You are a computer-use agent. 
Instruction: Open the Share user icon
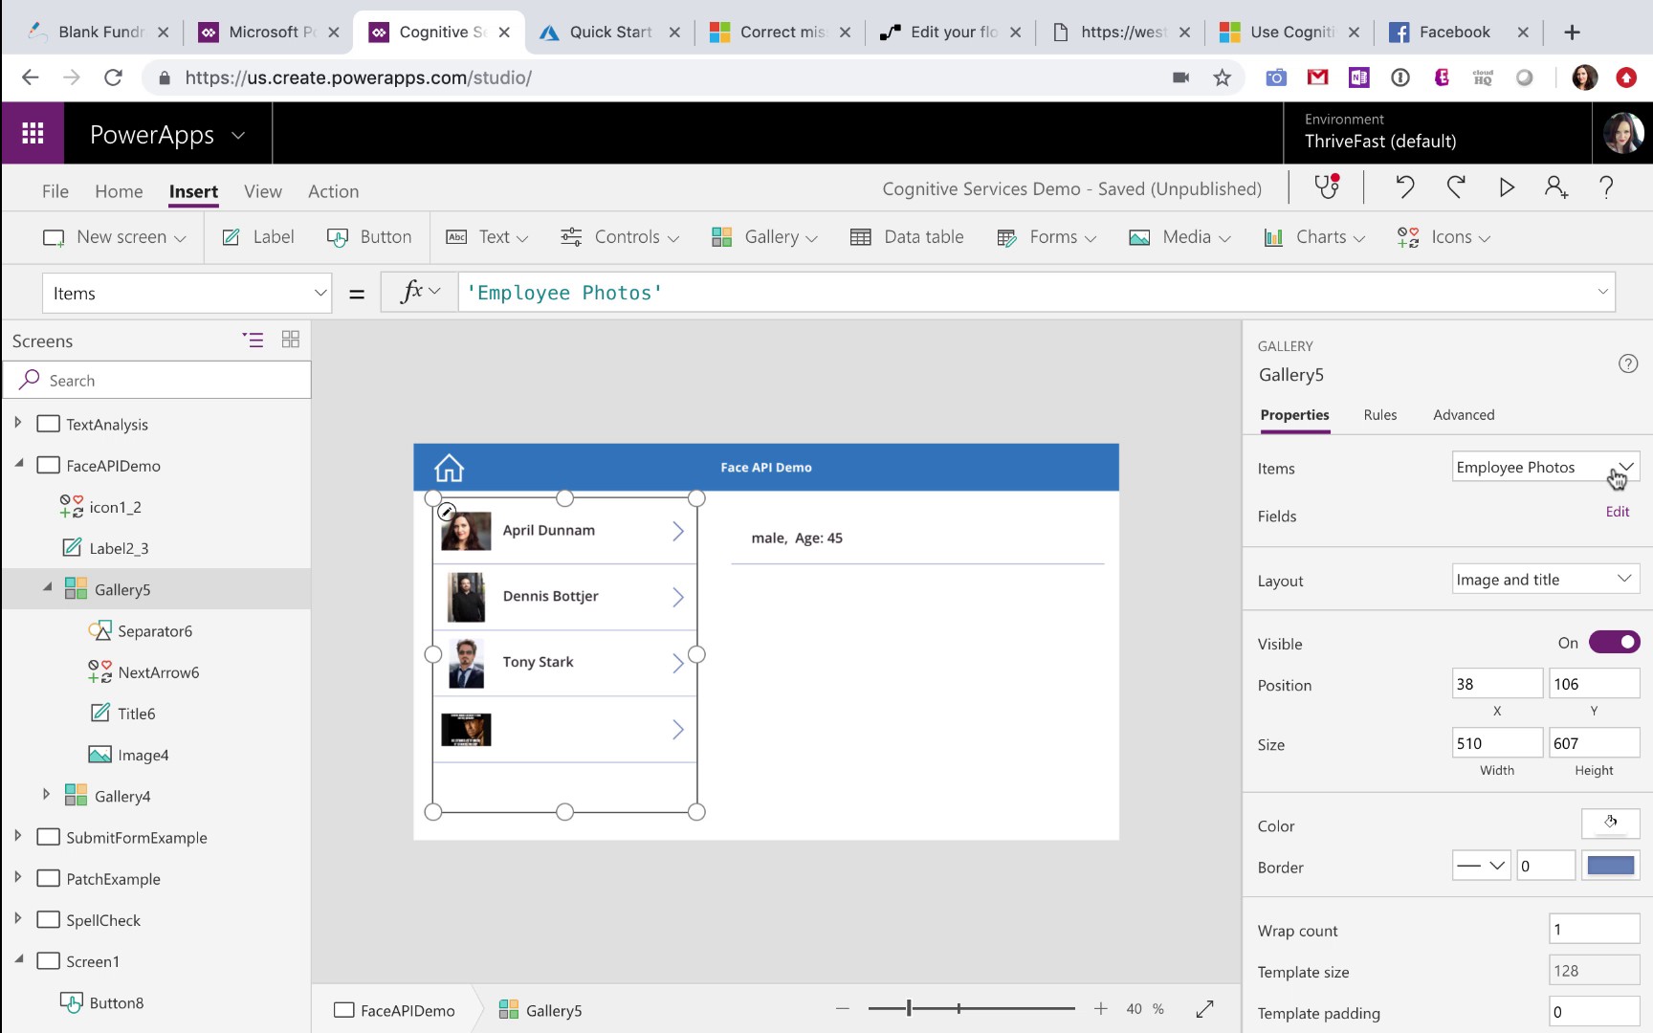[1556, 187]
